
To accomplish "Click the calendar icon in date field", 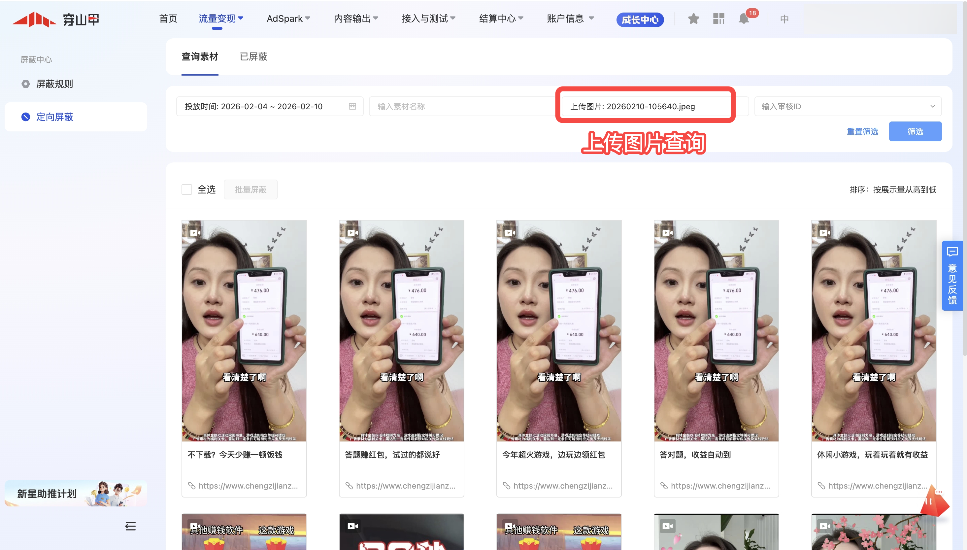I will [x=352, y=107].
